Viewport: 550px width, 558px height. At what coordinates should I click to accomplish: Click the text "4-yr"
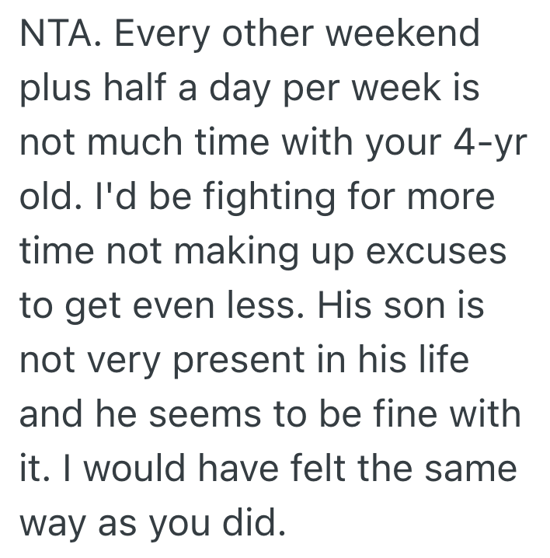click(x=485, y=144)
